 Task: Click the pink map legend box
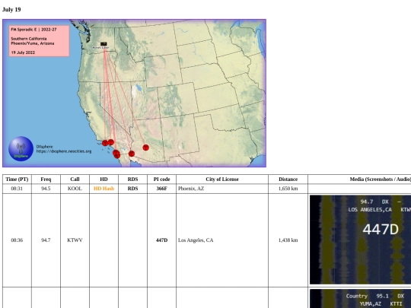pos(39,41)
